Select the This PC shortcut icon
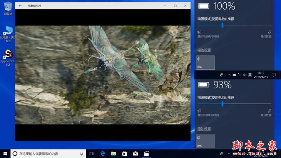This screenshot has width=281, height=158. (x=8, y=34)
